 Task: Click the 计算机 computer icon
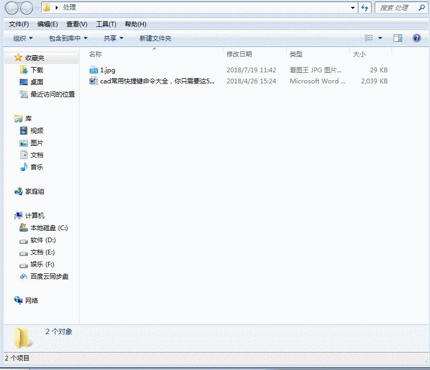click(18, 216)
